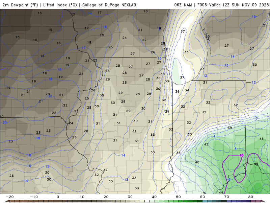Click the "60" color scale label
This screenshot has width=270, height=203.
(202, 197)
